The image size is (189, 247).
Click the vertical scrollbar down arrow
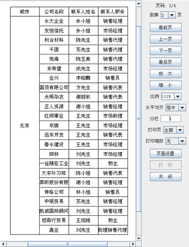[x=139, y=238]
